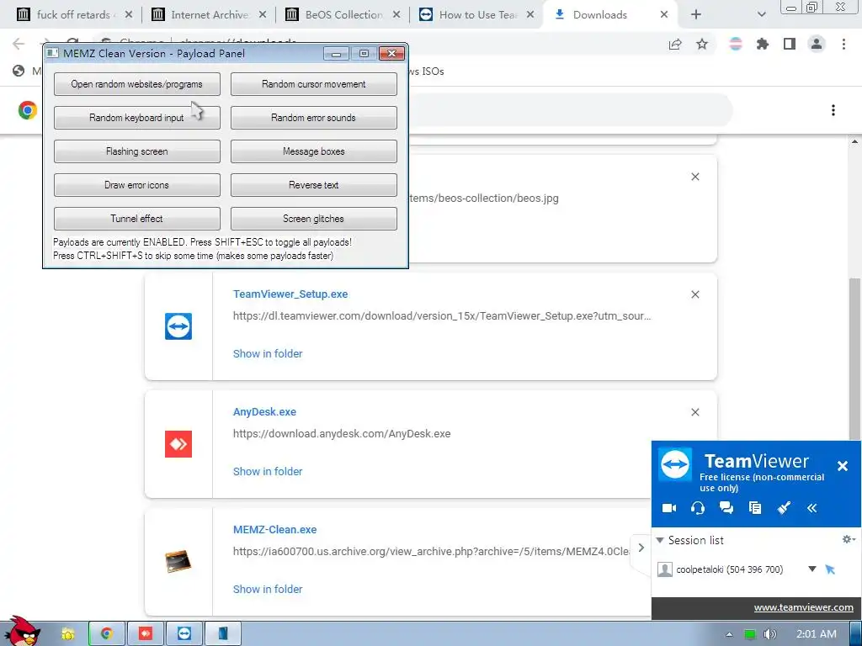Close the TeamViewer panel
Image resolution: width=862 pixels, height=646 pixels.
[x=842, y=466]
